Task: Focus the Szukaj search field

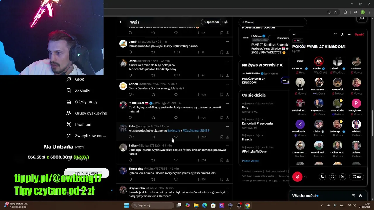Action: click(x=273, y=22)
